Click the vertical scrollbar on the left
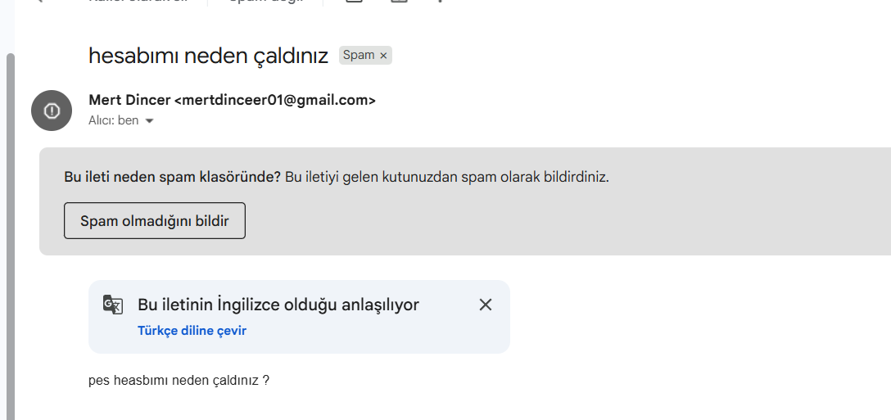 coord(10,237)
